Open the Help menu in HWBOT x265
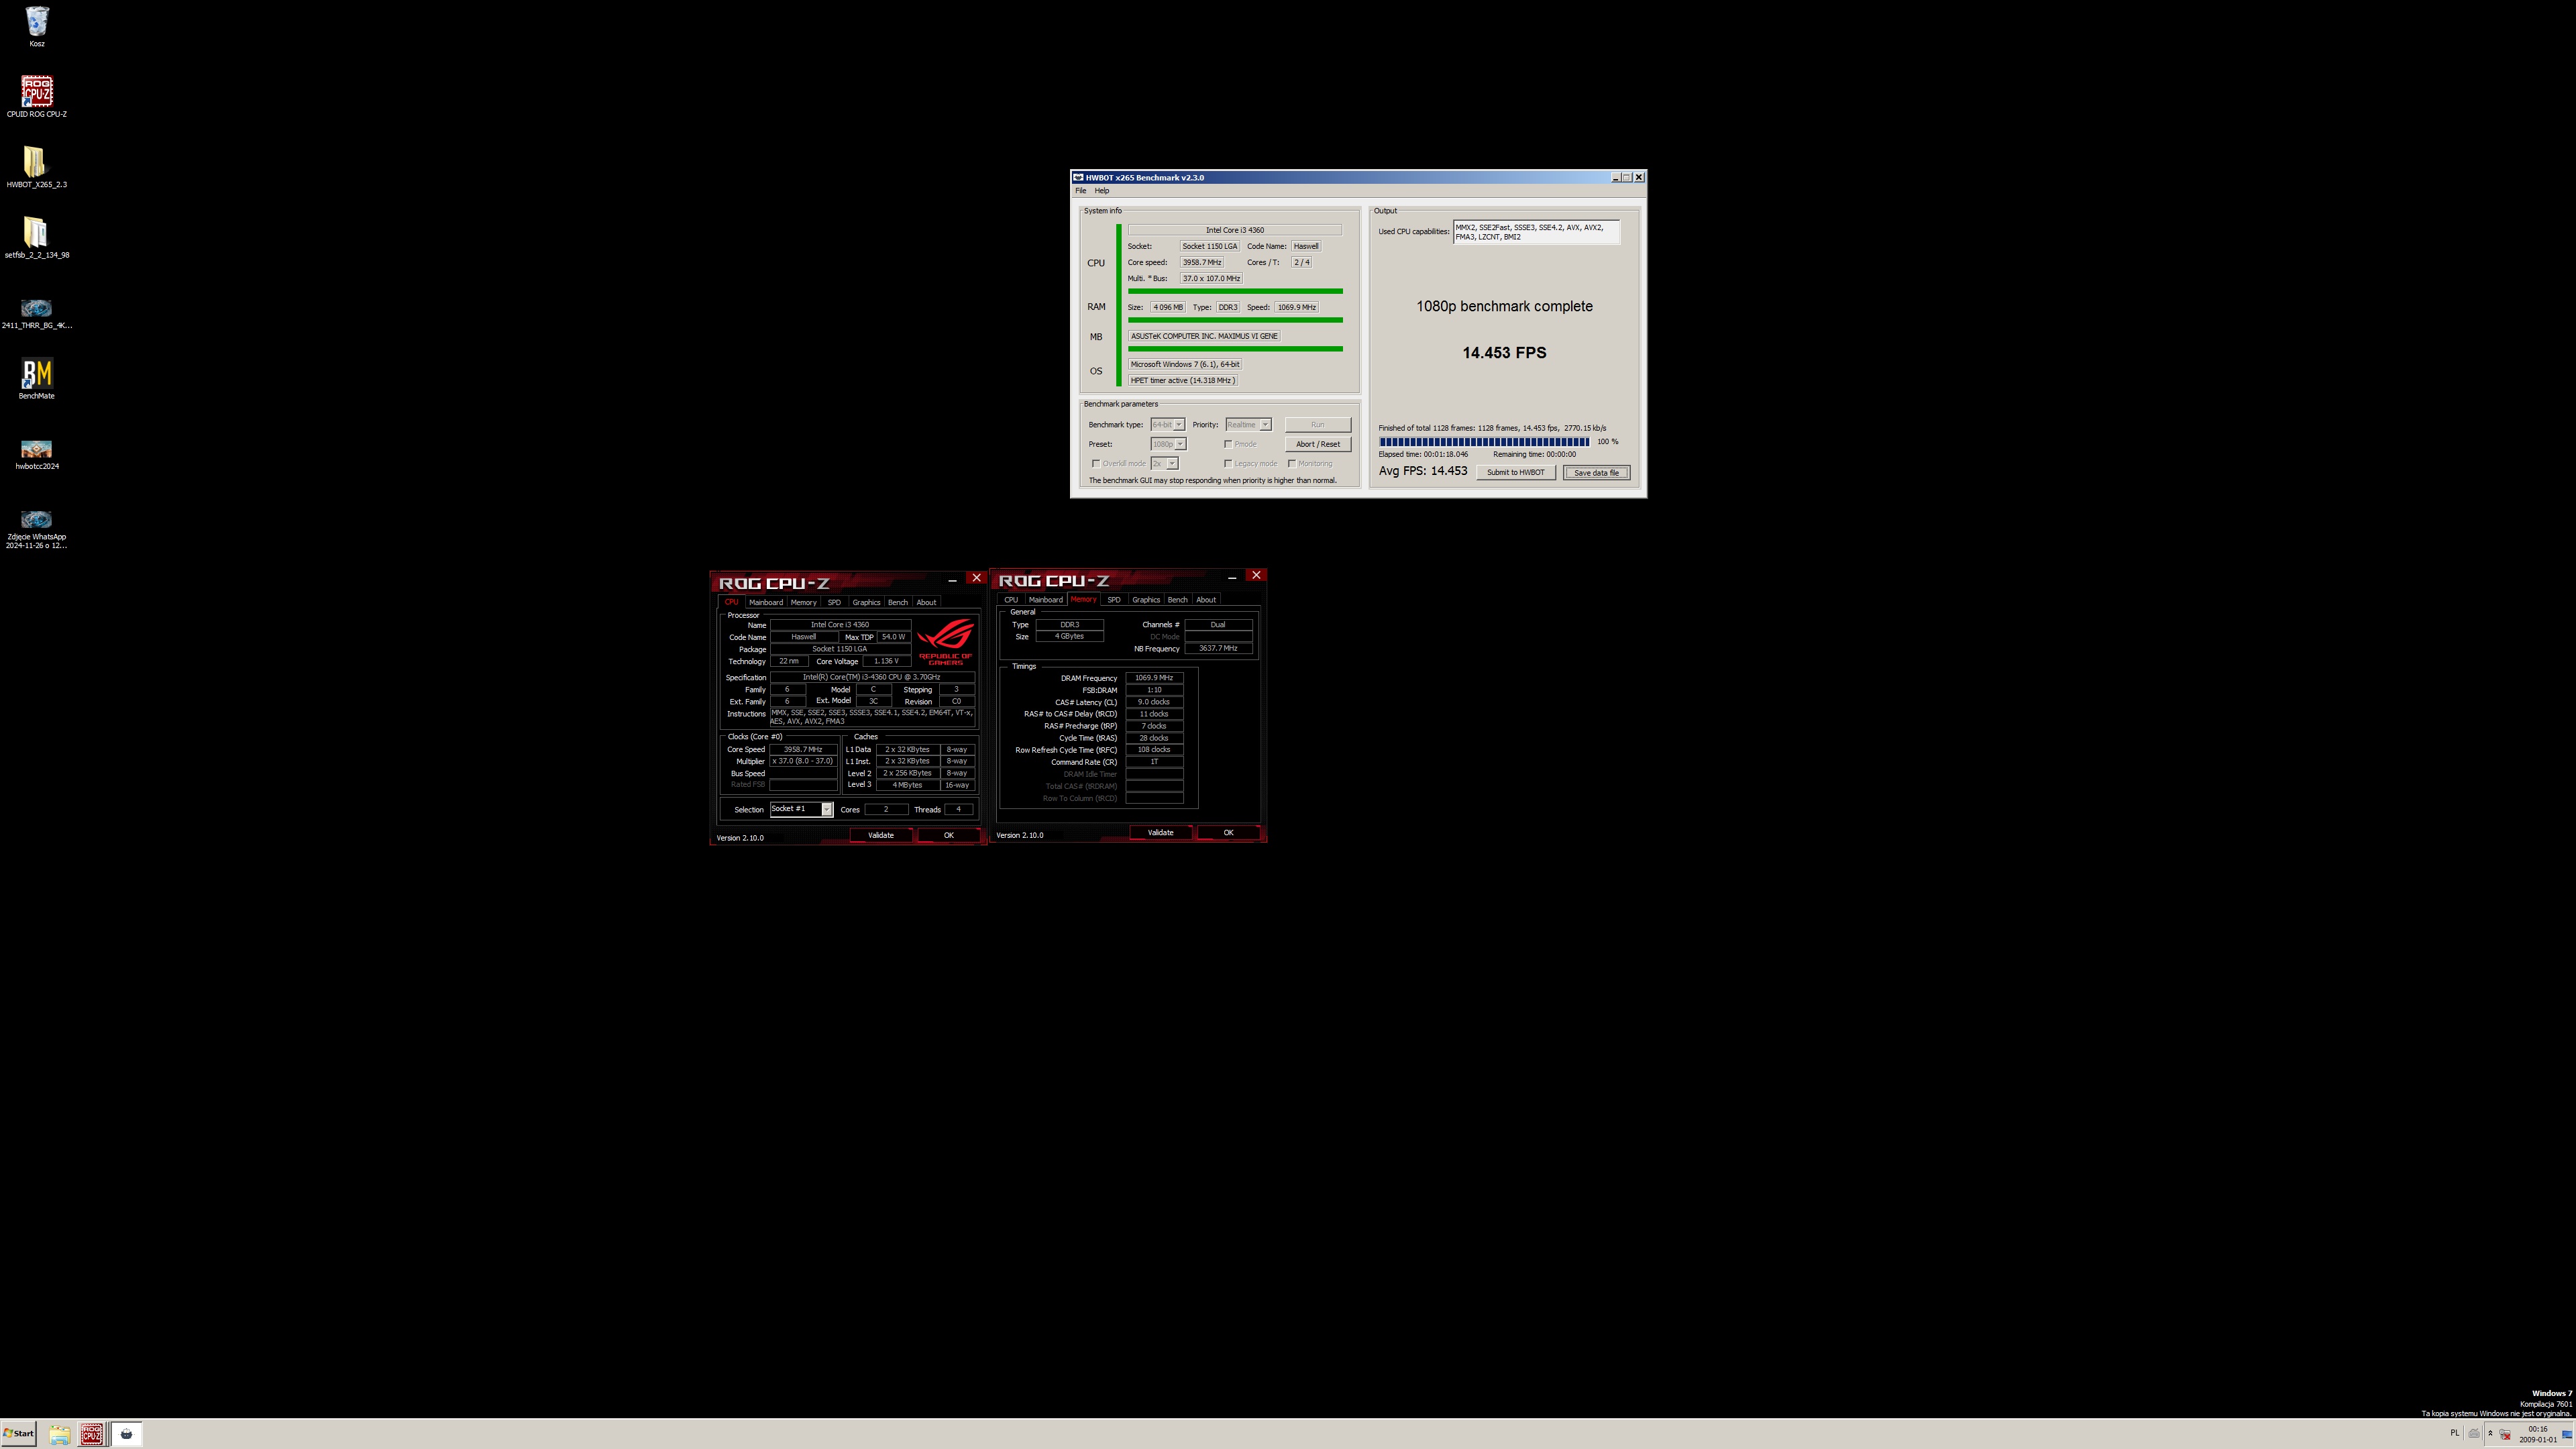The image size is (2576, 1449). 1102,190
